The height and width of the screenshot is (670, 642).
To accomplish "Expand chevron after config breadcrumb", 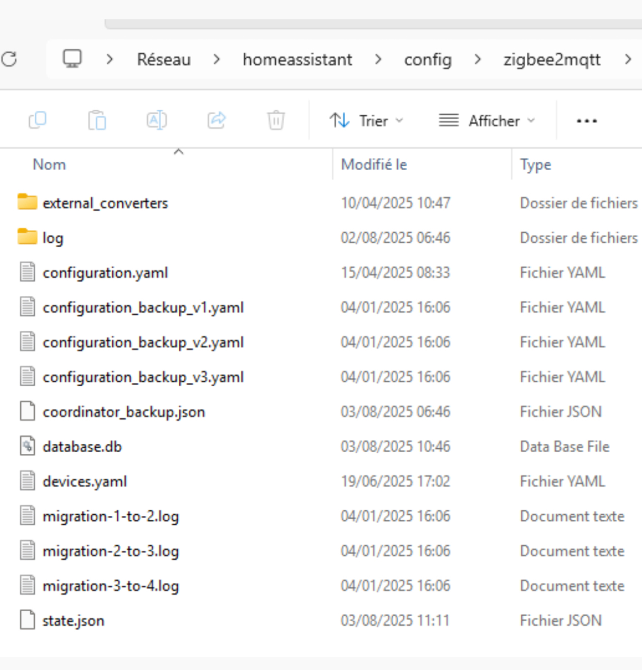I will tap(477, 59).
